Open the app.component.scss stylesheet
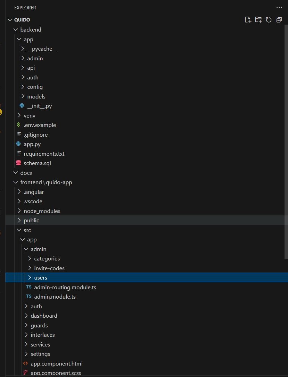This screenshot has height=377, width=288. point(56,373)
